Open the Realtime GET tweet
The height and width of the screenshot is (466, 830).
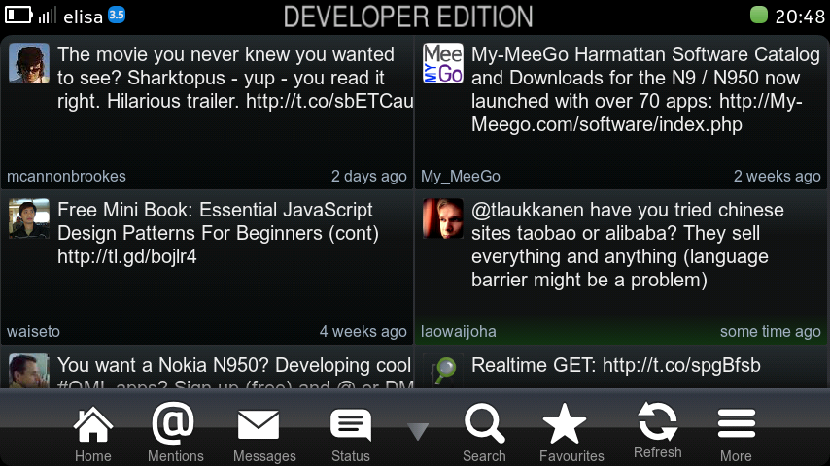(x=616, y=365)
